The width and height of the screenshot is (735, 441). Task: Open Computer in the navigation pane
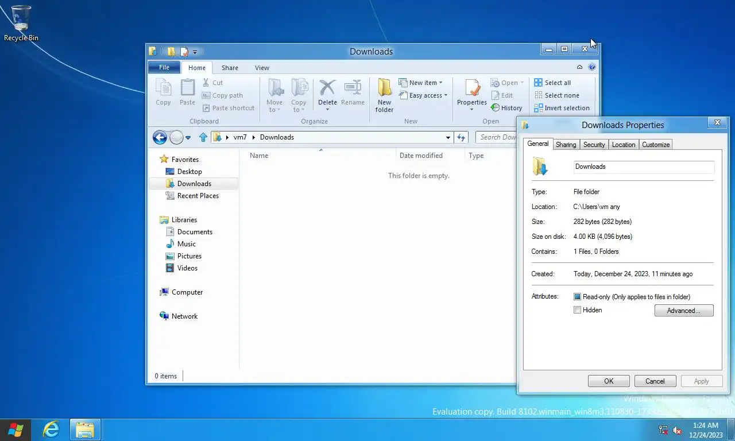(x=187, y=292)
